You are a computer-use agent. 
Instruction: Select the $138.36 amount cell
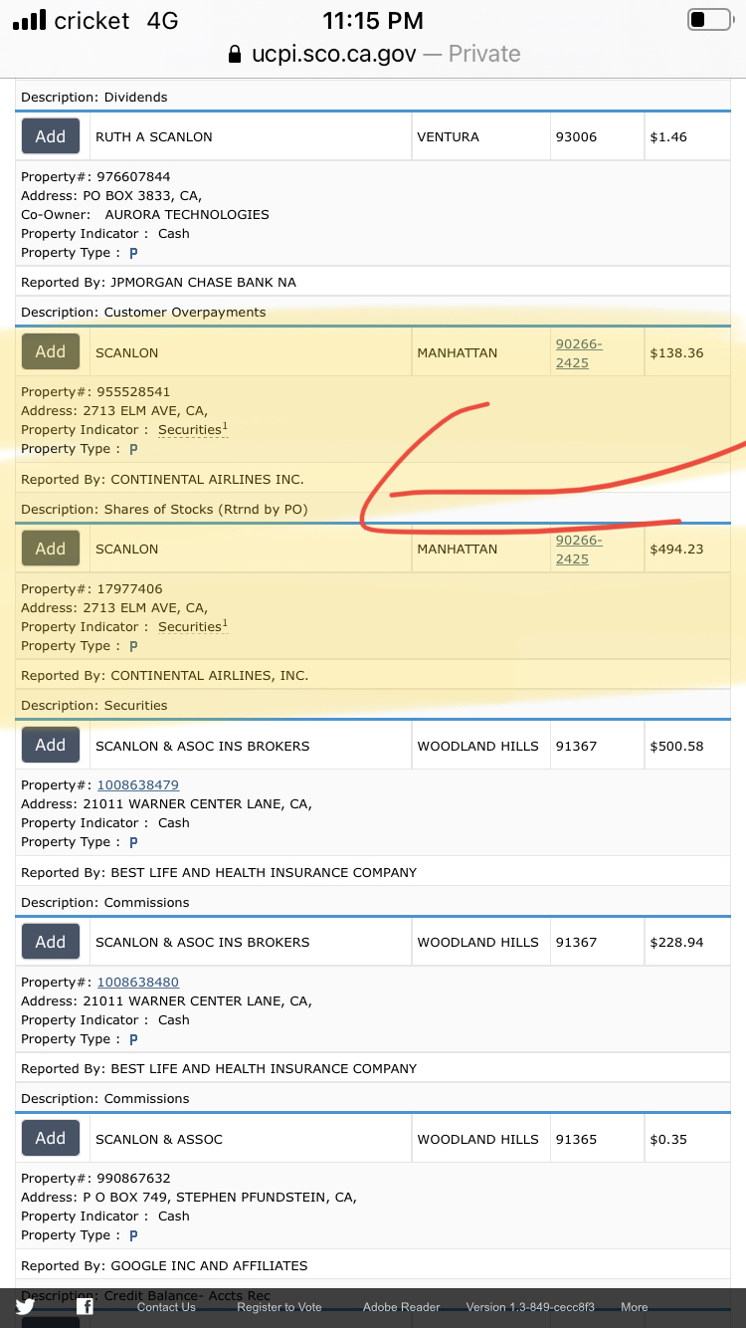click(x=688, y=353)
